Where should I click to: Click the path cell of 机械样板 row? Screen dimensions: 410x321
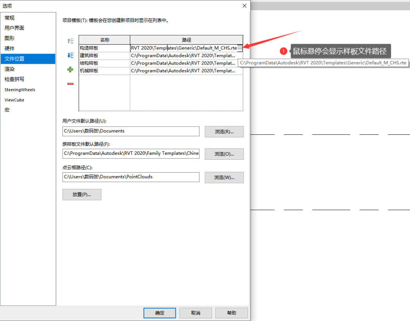pos(186,71)
